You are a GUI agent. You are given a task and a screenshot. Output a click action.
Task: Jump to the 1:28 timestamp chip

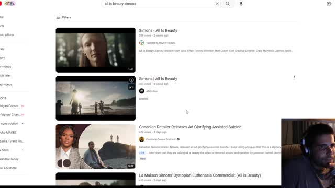coord(142,153)
